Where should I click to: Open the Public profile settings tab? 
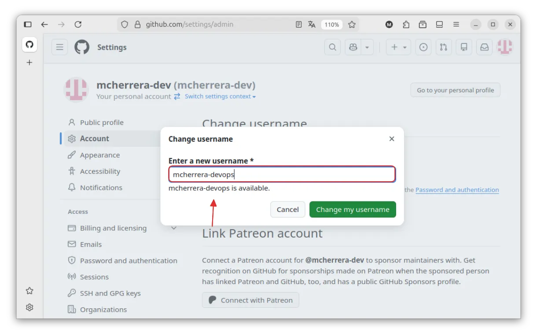(x=102, y=122)
